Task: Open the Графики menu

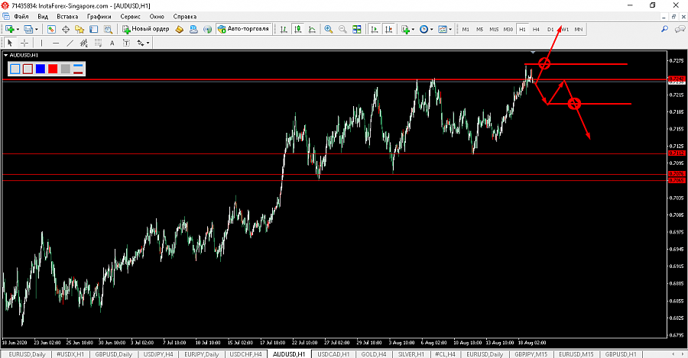Action: [98, 16]
